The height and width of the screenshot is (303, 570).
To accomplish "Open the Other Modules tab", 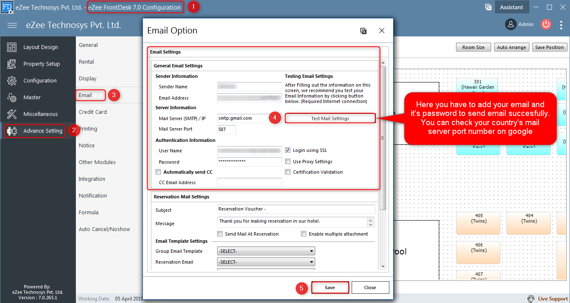I will pyautogui.click(x=97, y=162).
